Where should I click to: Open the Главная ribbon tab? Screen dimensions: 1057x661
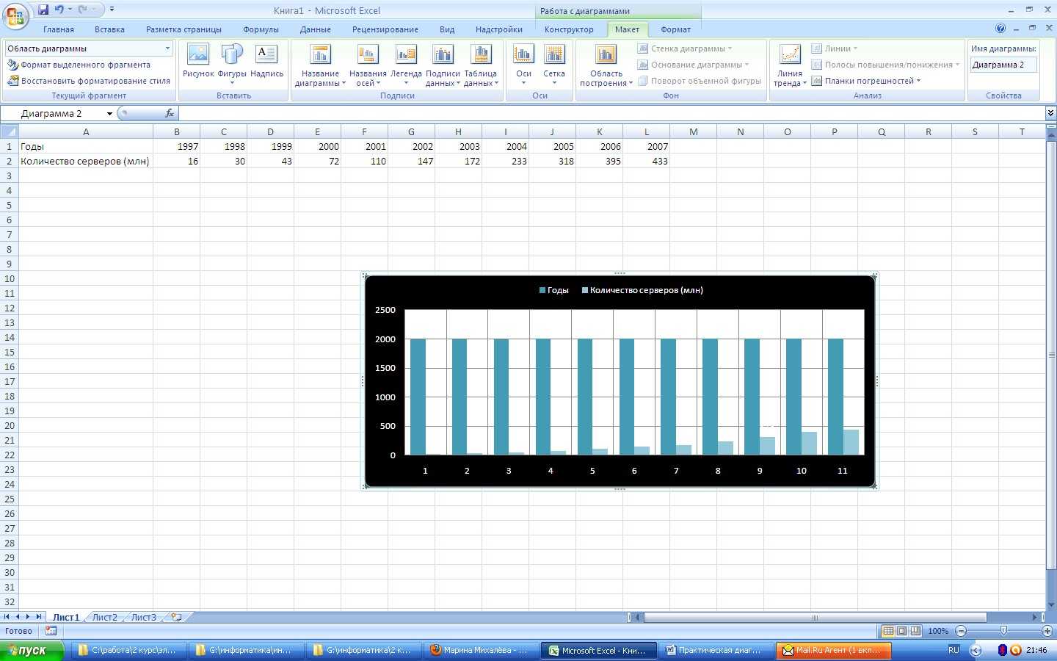pos(59,29)
